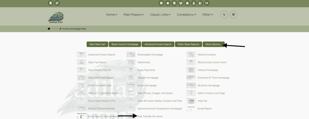Open the Bulk Transfer MJ Items link
The width and height of the screenshot is (309, 119).
point(150,116)
